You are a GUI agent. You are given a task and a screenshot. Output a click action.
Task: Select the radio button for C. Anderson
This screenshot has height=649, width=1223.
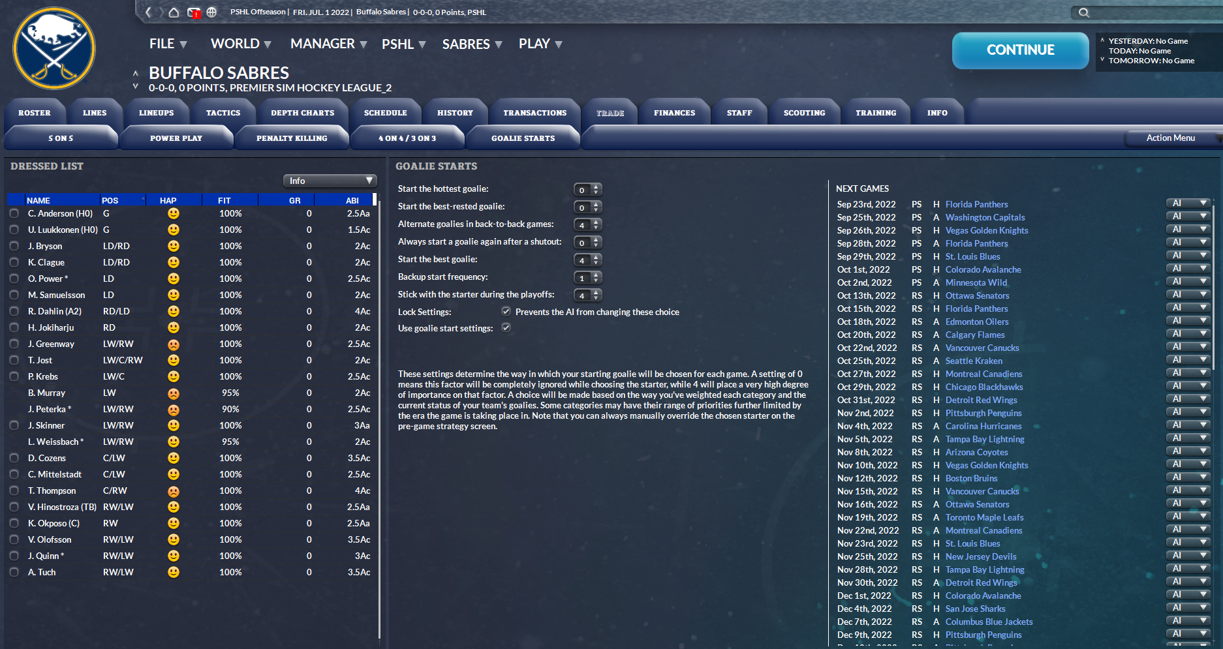(14, 213)
